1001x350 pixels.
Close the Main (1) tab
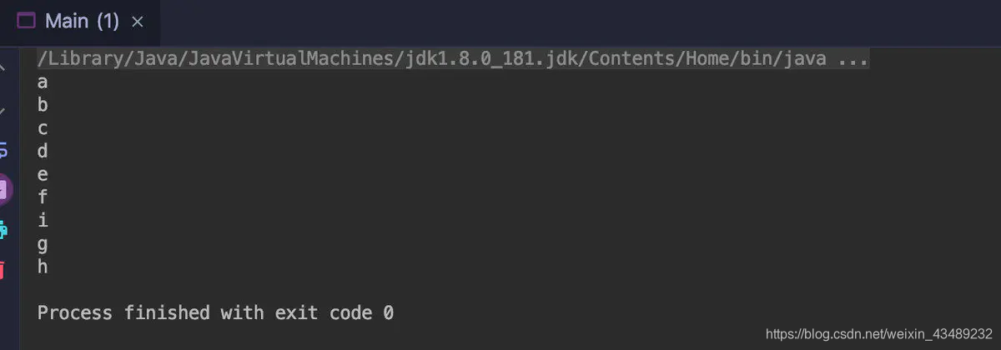[138, 22]
